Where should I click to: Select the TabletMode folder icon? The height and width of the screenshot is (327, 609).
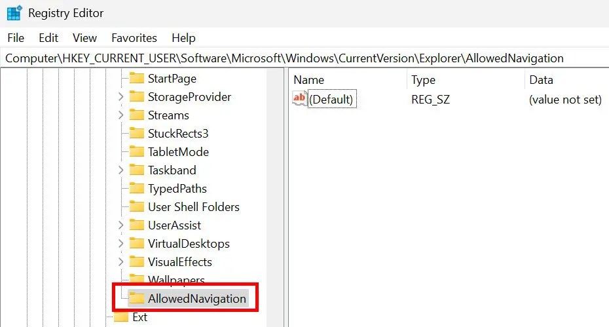coord(136,151)
